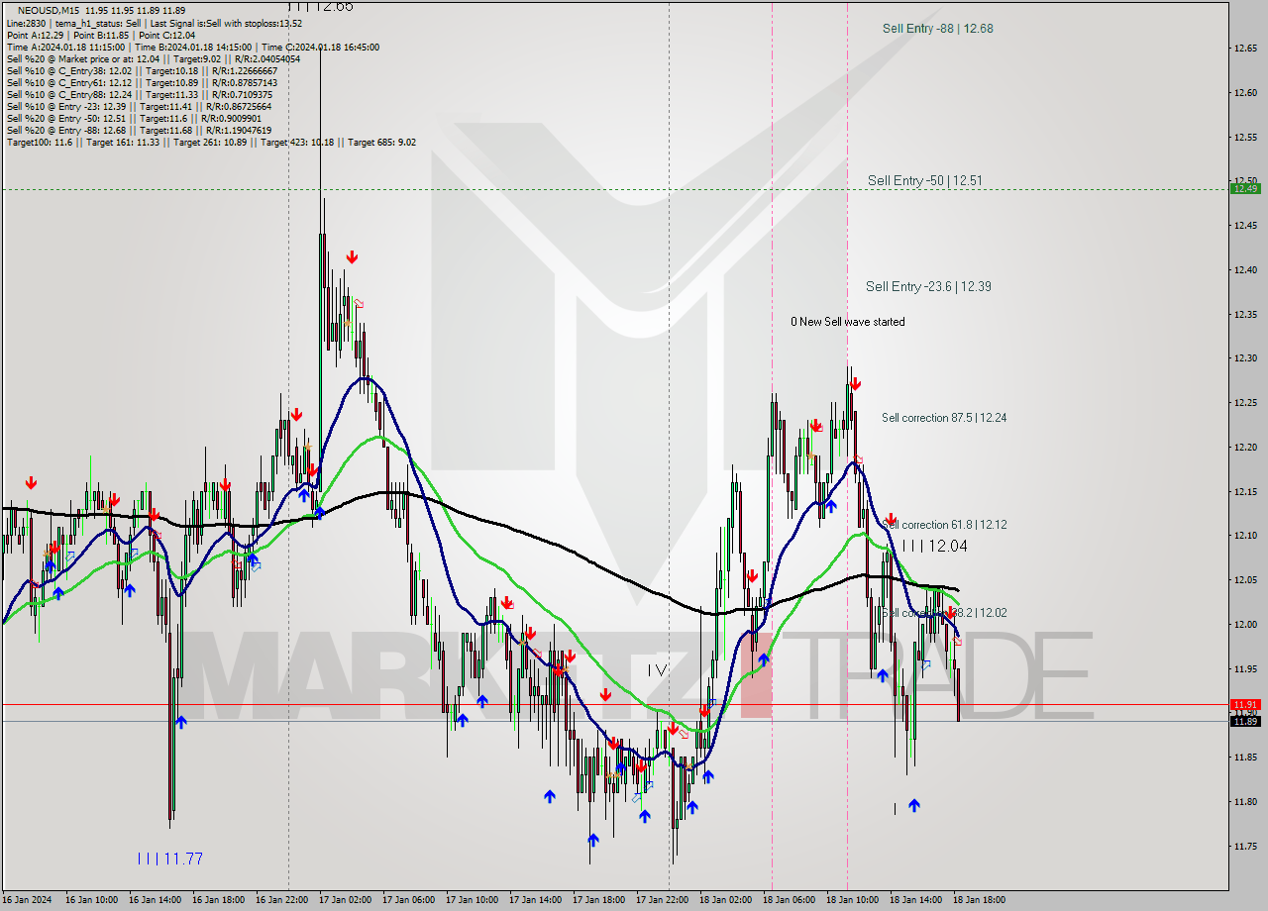The image size is (1268, 911).
Task: Select the 'Sell %20 @ Entry -50: 12.51' line
Action: coord(134,118)
